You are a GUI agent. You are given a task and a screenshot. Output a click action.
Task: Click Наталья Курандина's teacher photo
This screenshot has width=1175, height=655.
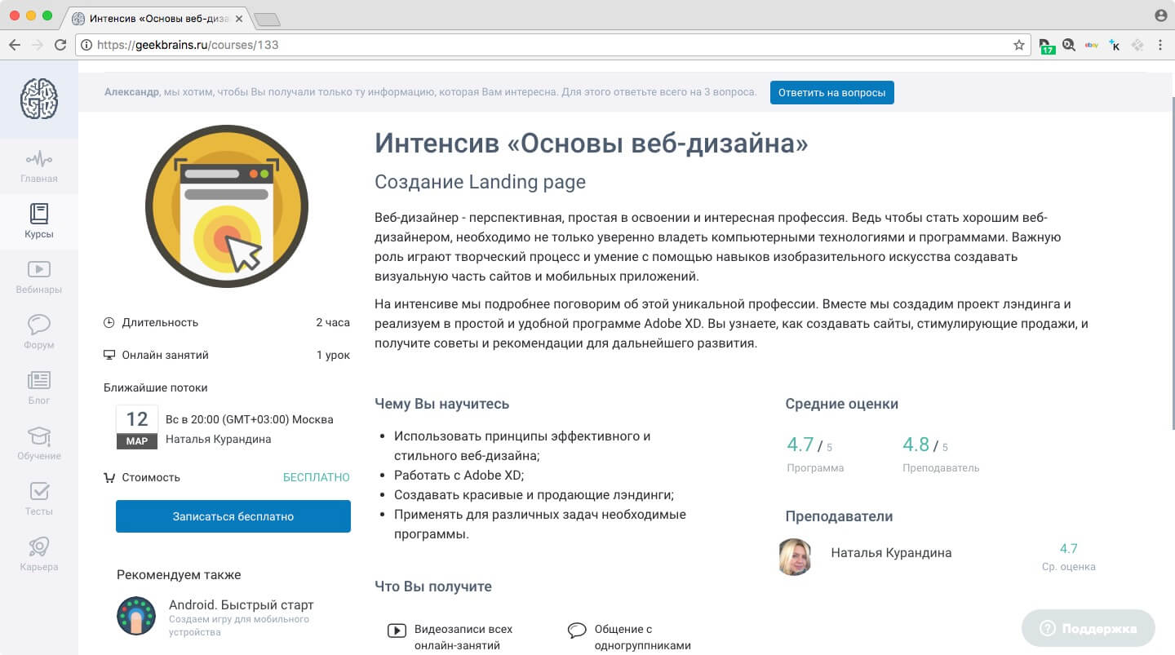796,556
